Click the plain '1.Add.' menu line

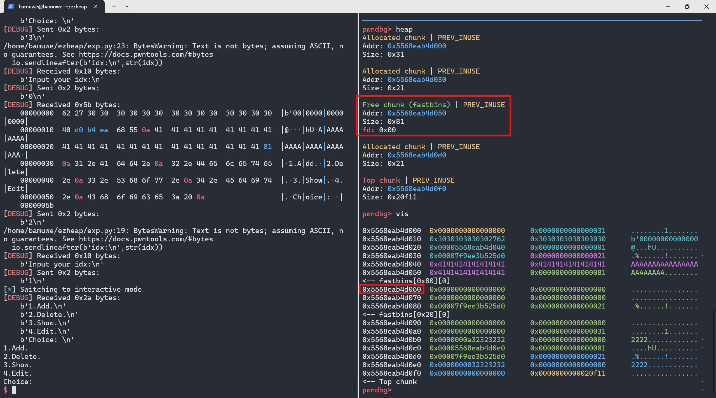tap(16, 348)
